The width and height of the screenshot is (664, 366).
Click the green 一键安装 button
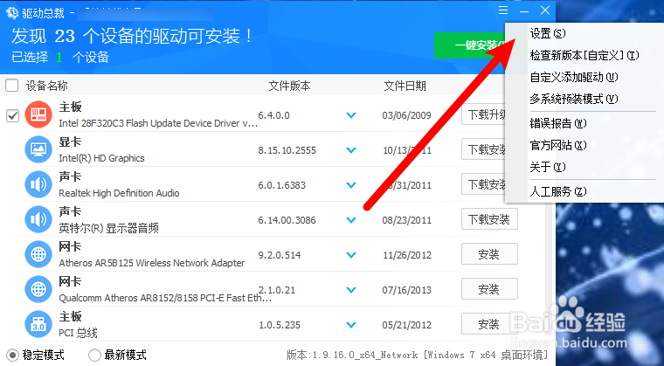470,45
